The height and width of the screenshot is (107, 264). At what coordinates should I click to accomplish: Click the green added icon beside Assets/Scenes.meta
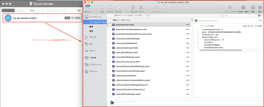(196, 21)
